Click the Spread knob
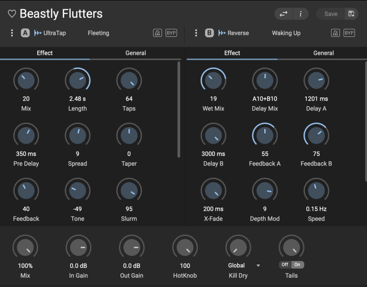367x287 pixels. point(77,135)
